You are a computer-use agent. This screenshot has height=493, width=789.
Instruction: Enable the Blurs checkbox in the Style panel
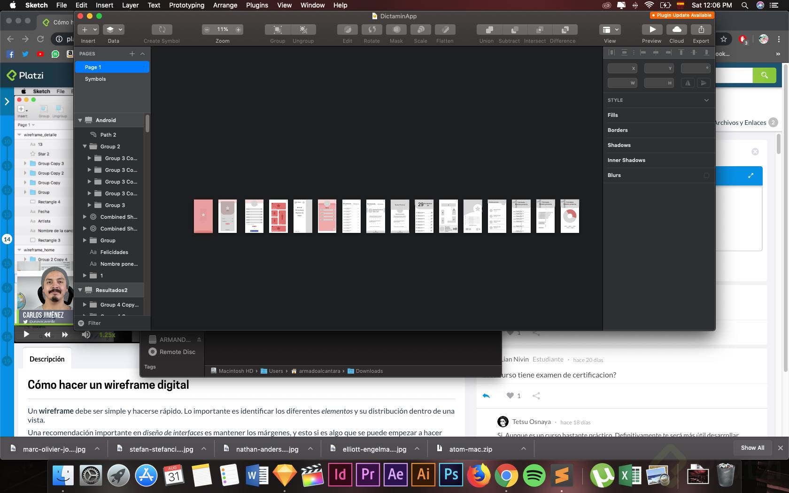pos(706,176)
